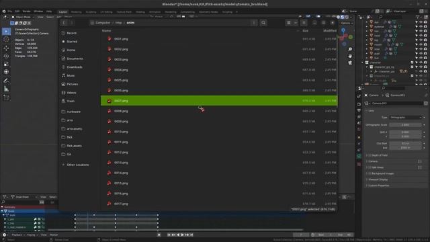Open the file dialog hamburger menu

[x=304, y=23]
